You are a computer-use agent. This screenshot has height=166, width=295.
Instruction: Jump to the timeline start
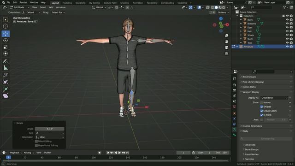pyautogui.click(x=108, y=153)
